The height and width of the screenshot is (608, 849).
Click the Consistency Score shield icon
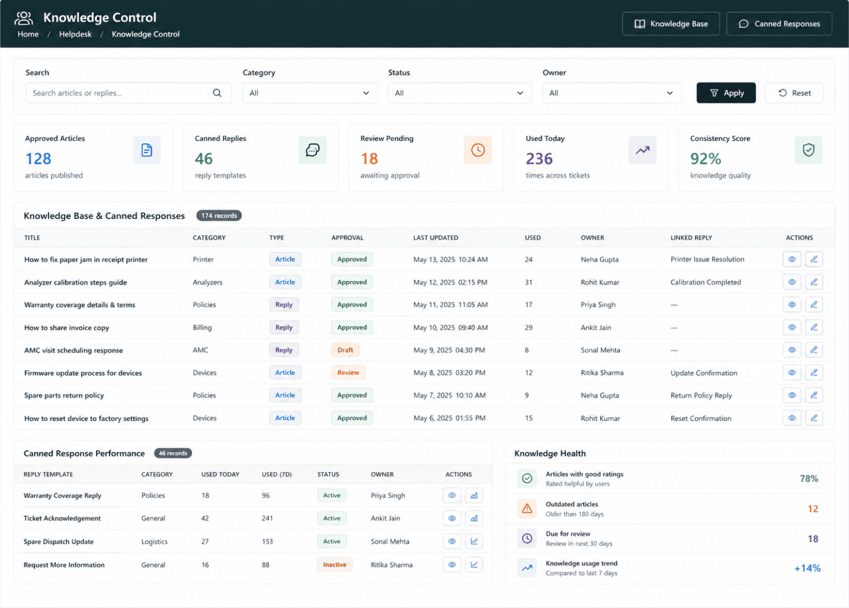808,150
